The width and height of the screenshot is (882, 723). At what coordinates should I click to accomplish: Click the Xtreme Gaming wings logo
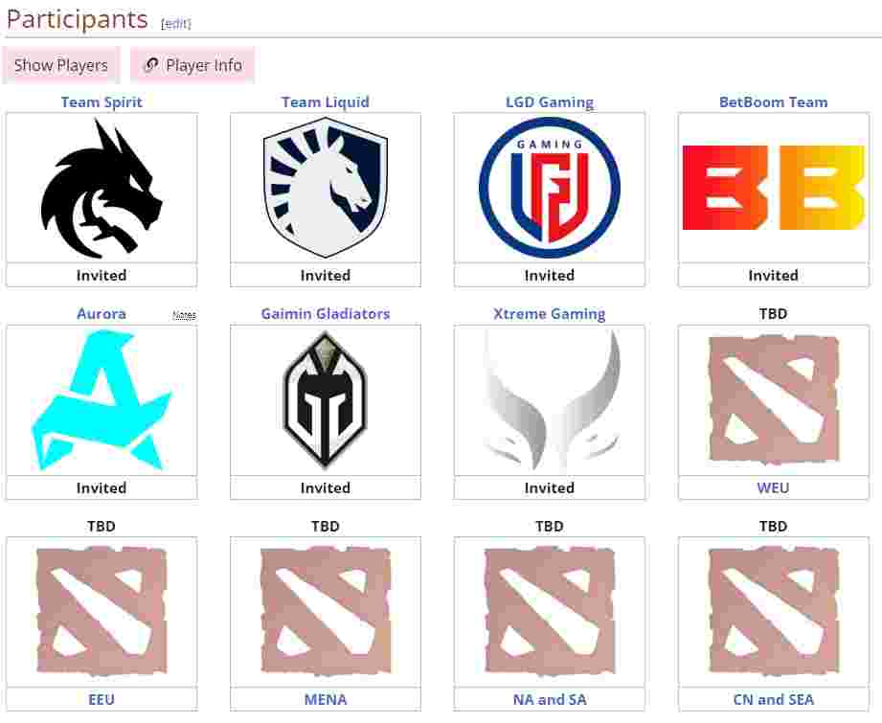click(x=549, y=400)
